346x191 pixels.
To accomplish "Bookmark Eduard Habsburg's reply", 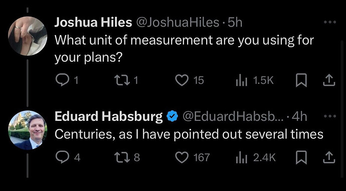I will tap(301, 157).
